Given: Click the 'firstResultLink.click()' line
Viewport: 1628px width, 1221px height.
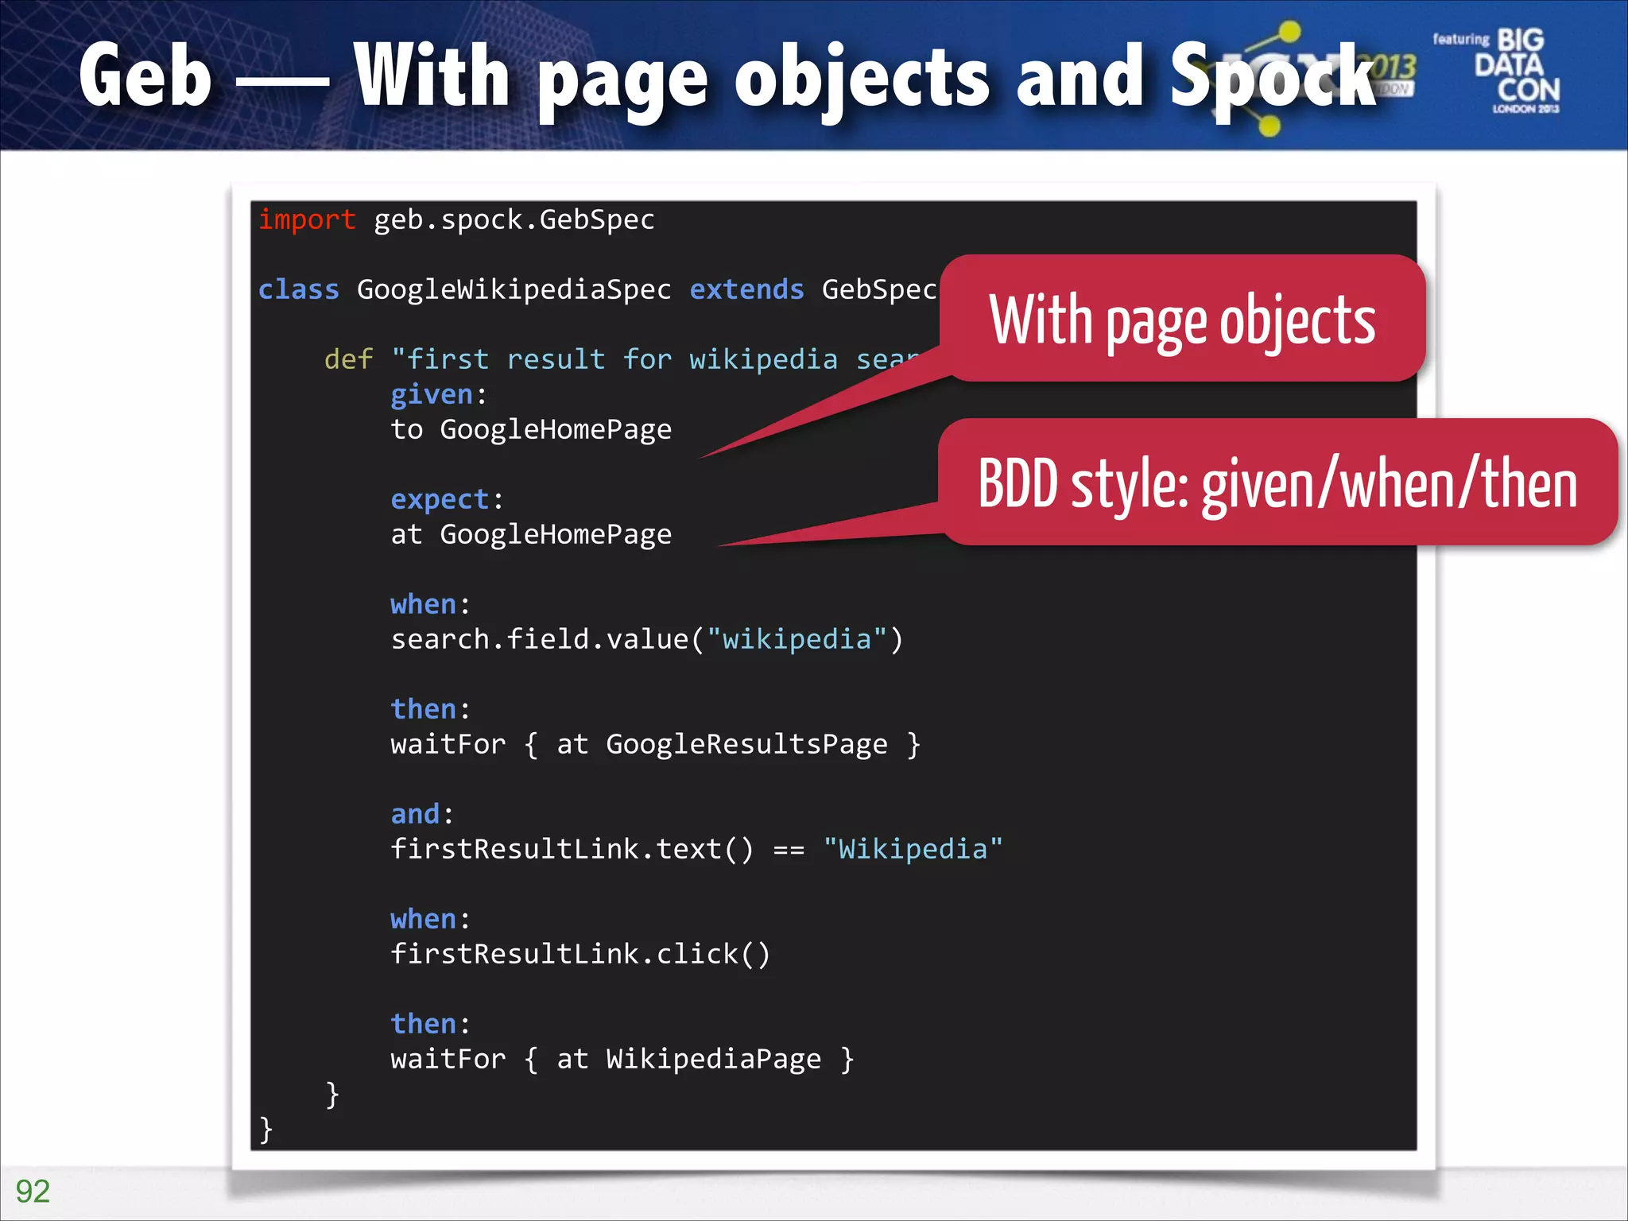Looking at the screenshot, I should click(x=580, y=954).
